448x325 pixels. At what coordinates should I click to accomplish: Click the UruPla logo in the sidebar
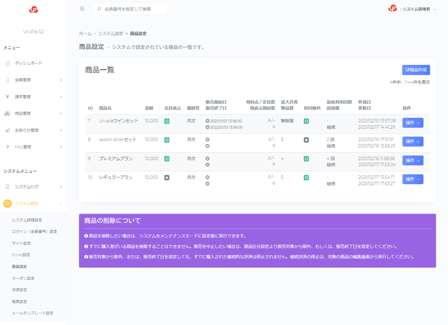coord(33,10)
